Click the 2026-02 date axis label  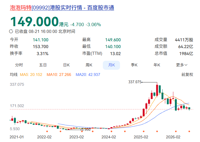173,137
